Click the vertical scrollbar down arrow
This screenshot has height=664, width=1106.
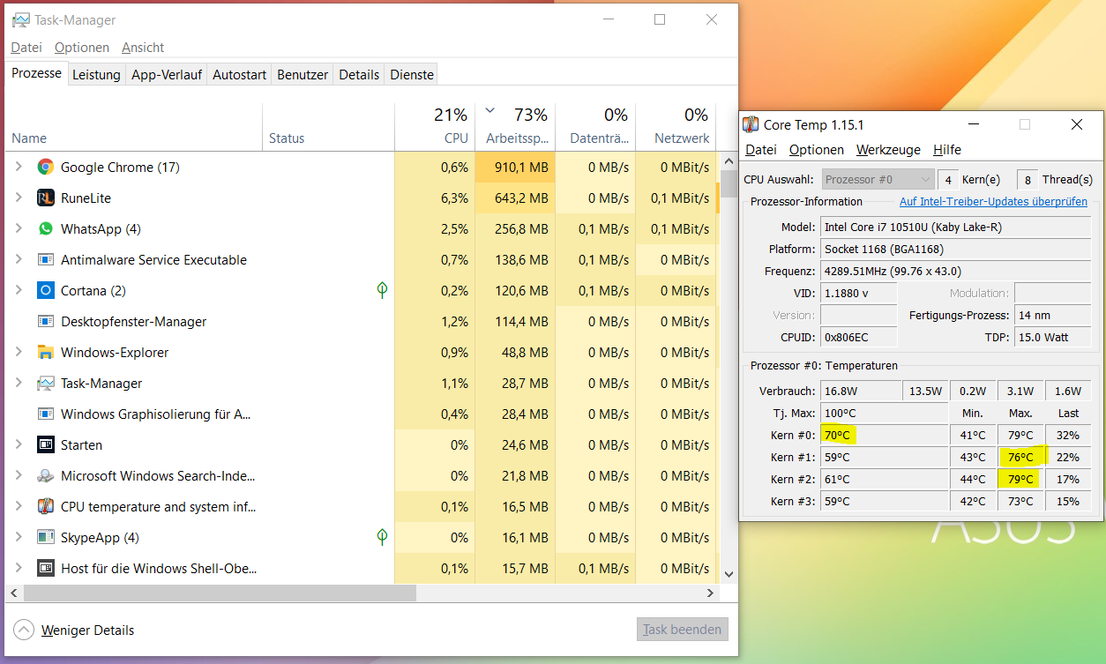point(729,574)
